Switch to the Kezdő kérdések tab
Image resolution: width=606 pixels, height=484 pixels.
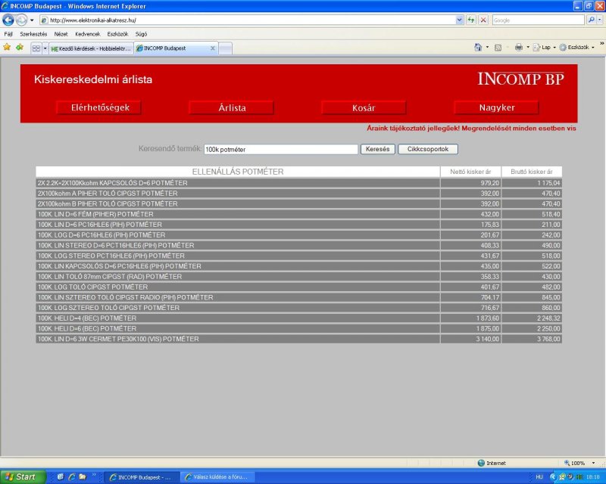[91, 48]
